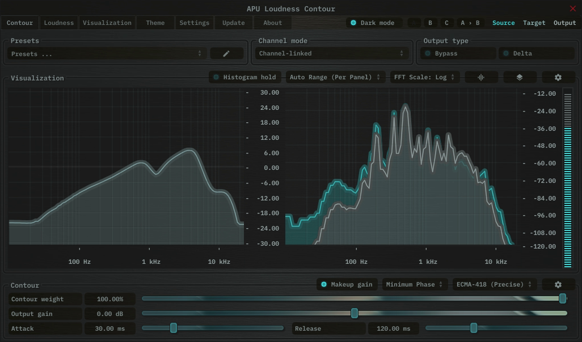The height and width of the screenshot is (342, 582).
Task: Enable the Bypass output toggle
Action: point(458,53)
